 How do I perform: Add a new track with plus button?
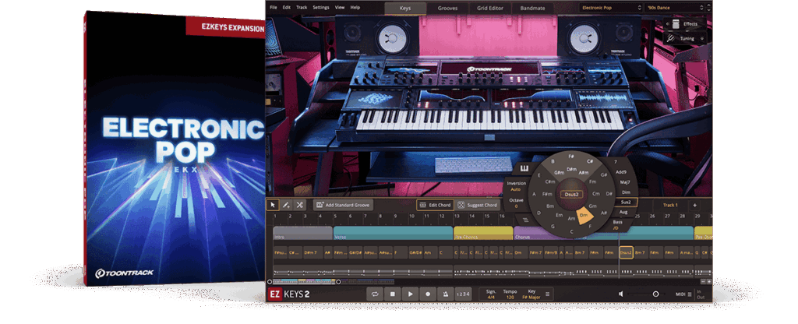point(694,205)
